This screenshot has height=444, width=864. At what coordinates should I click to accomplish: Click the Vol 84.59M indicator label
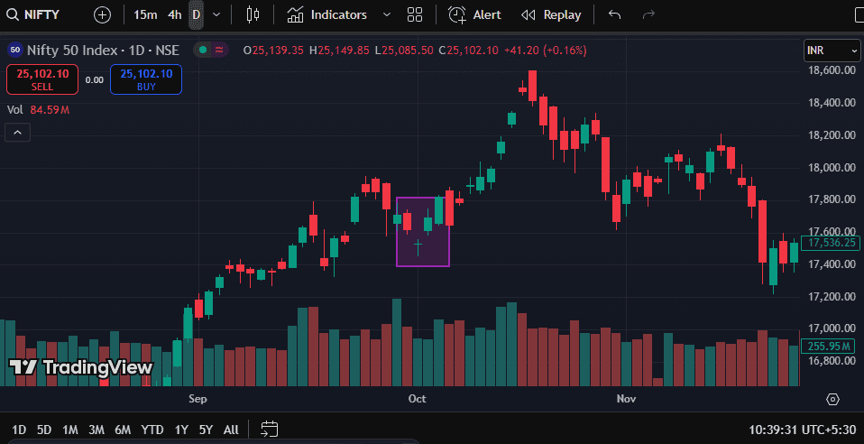pos(38,110)
